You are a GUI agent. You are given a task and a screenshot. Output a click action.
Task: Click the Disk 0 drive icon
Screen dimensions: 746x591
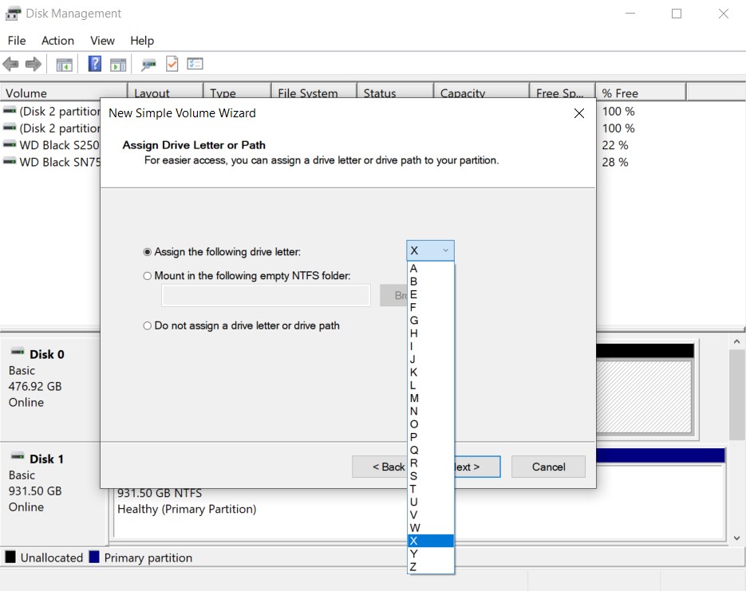click(x=18, y=352)
